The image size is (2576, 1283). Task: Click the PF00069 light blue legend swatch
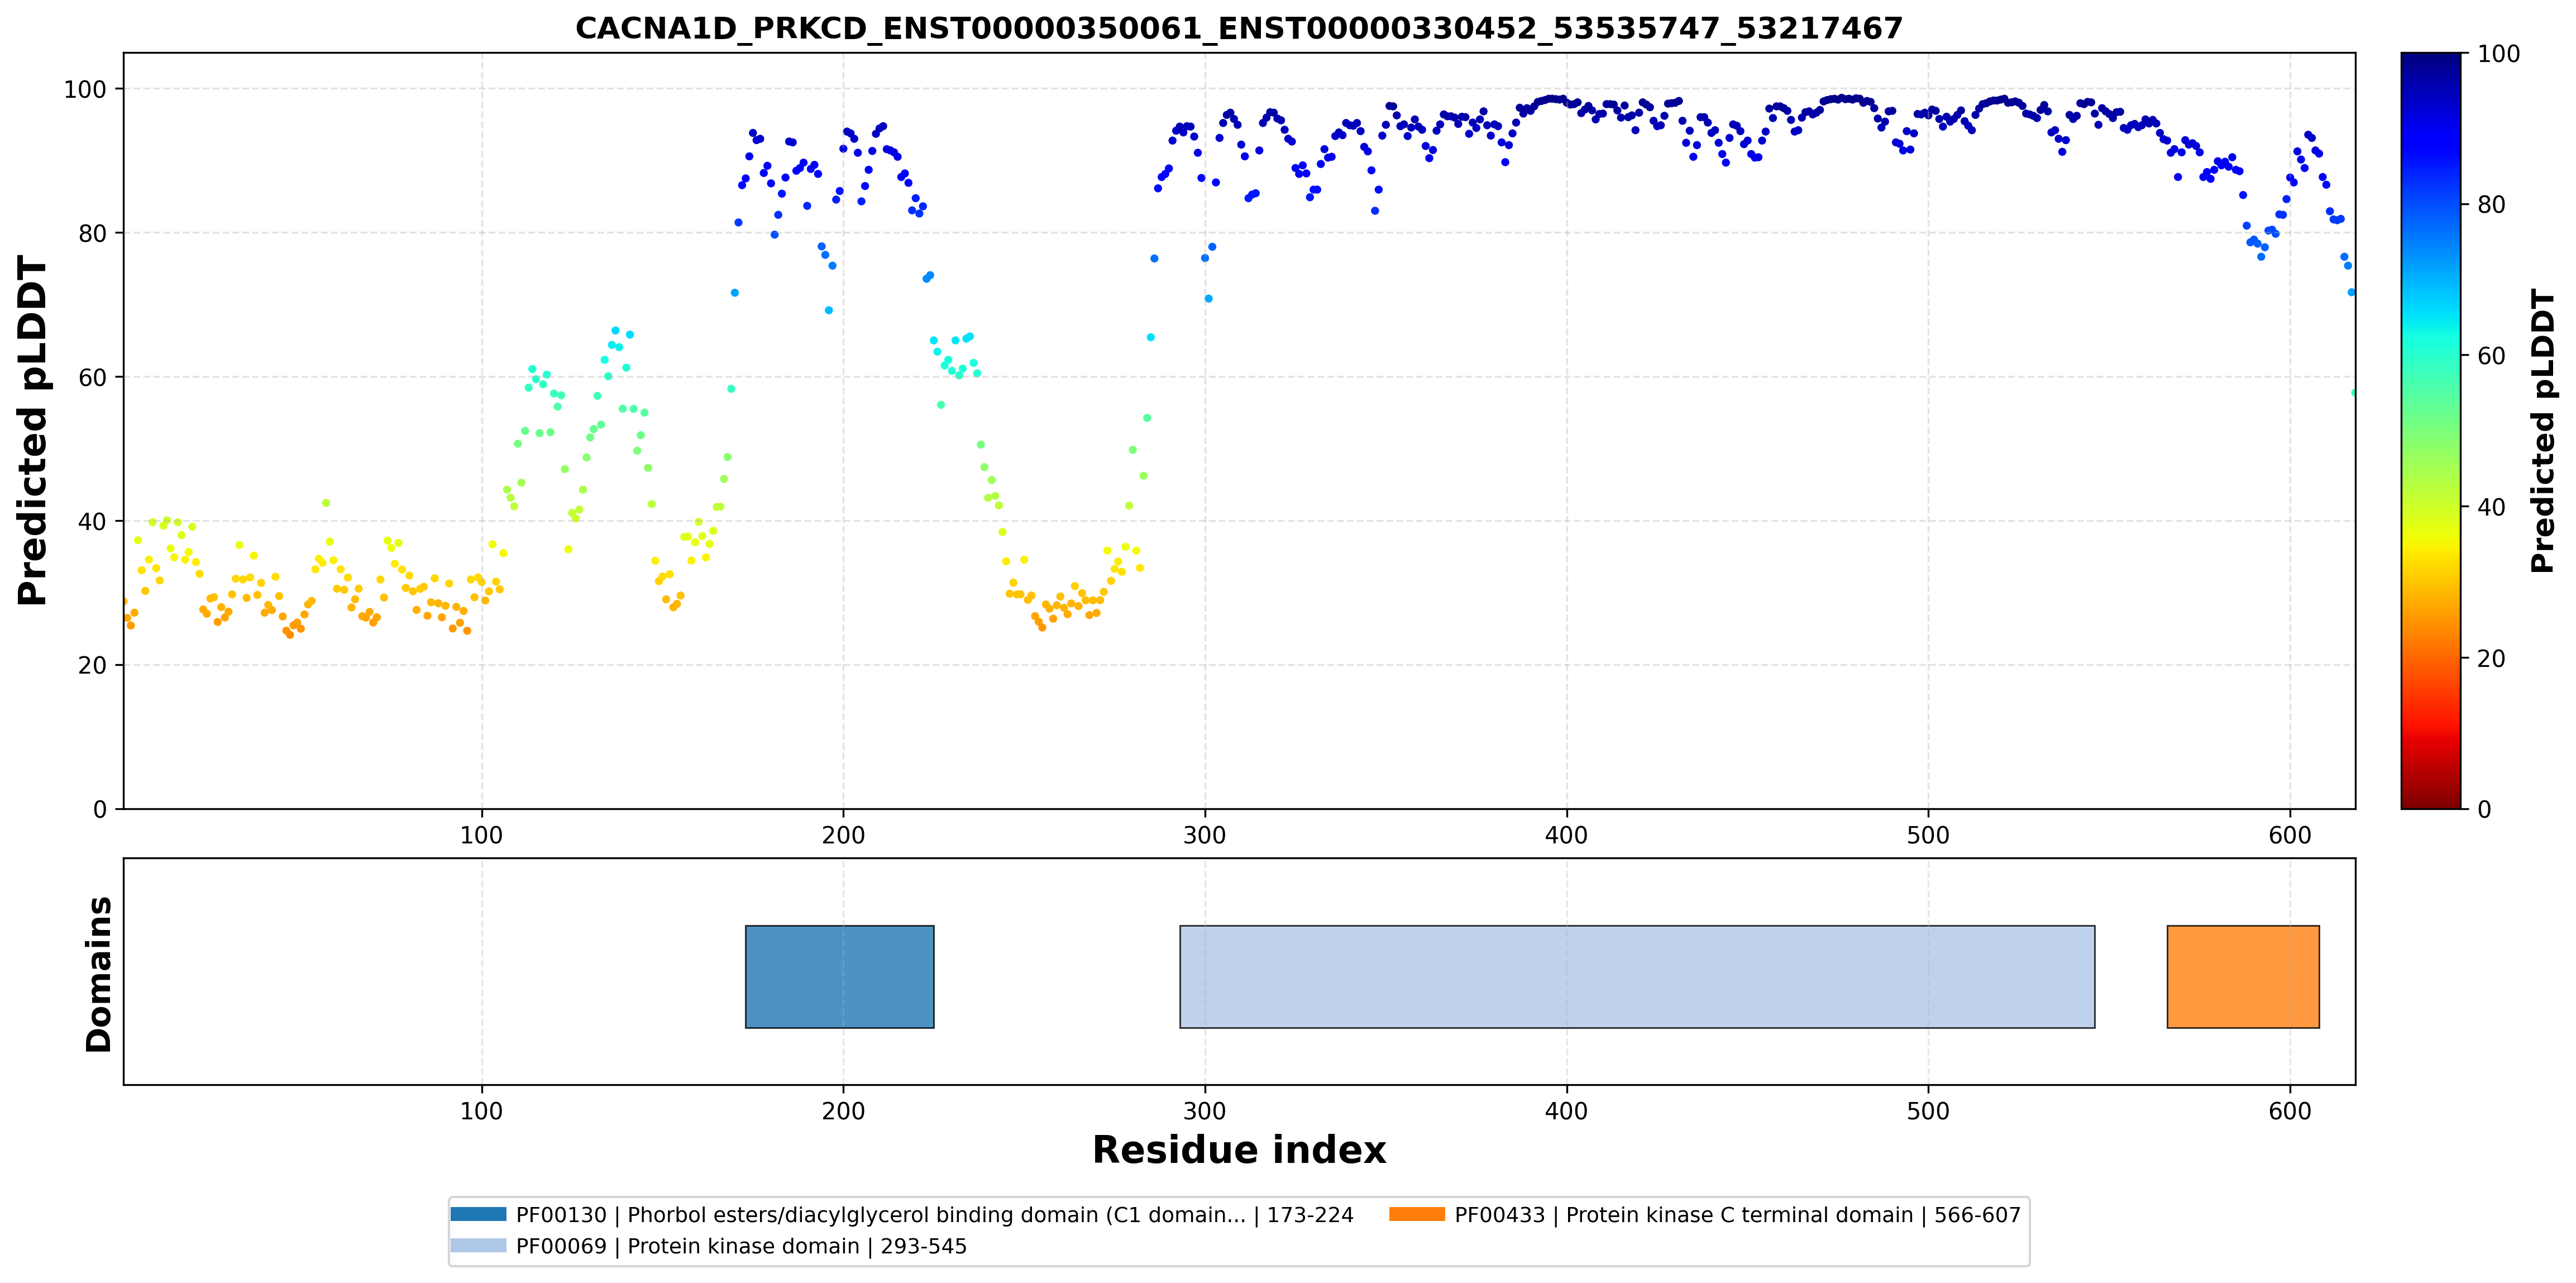[x=478, y=1245]
